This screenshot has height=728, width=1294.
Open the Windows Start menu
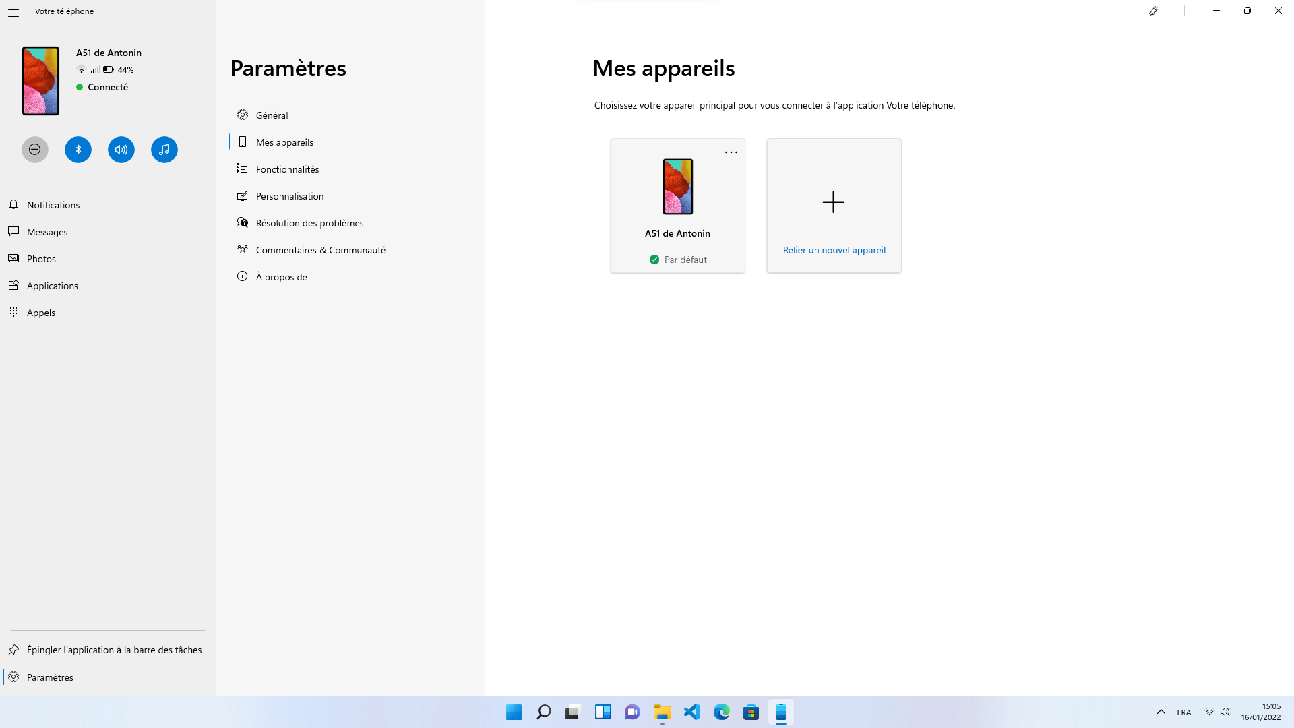[x=514, y=712]
